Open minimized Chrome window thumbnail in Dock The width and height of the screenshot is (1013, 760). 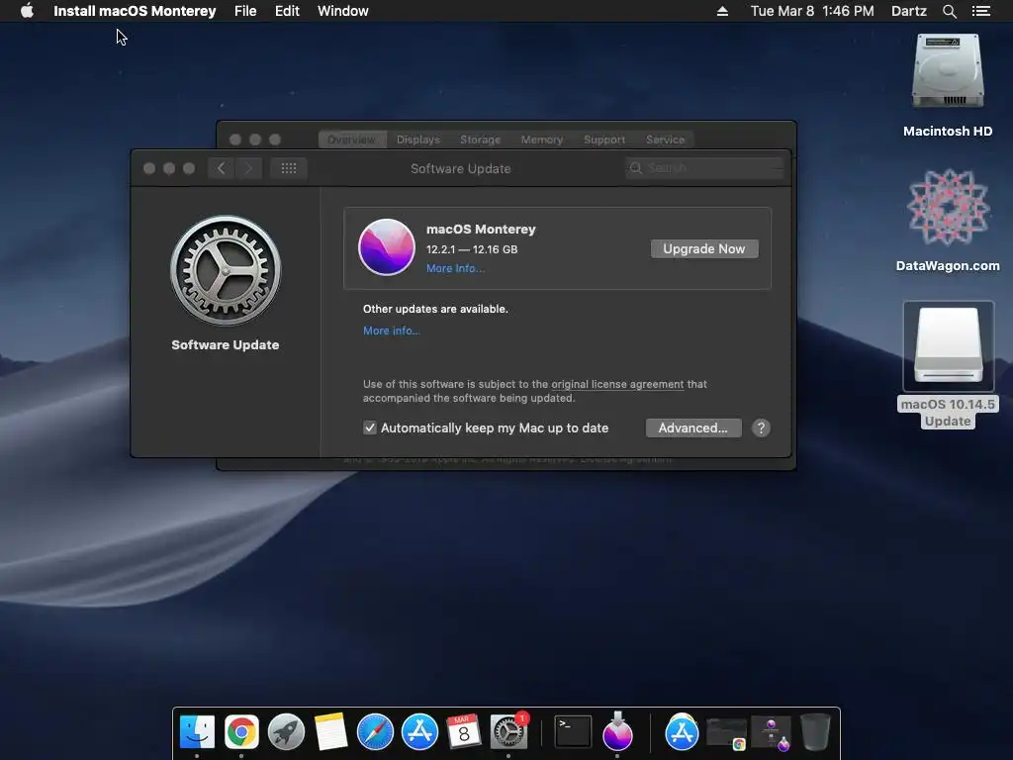coord(726,734)
